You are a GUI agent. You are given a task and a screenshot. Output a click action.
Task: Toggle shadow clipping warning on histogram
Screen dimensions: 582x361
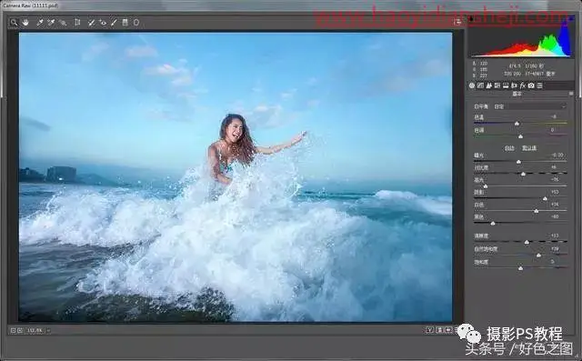point(471,18)
